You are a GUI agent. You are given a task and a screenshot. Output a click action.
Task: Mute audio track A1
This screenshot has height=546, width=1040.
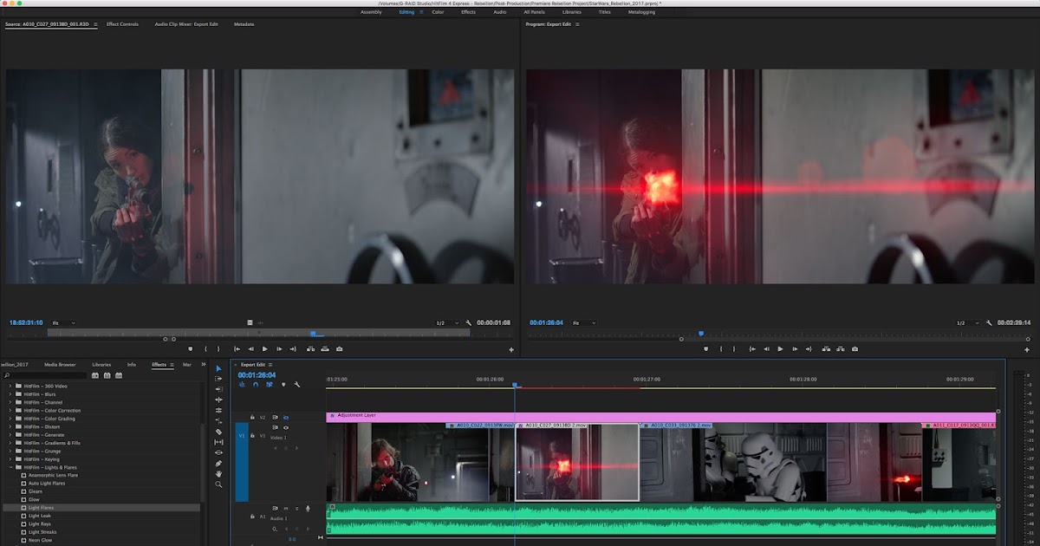(x=286, y=509)
